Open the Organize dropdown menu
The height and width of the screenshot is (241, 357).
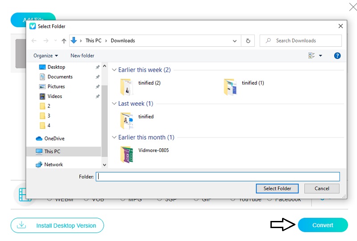46,56
